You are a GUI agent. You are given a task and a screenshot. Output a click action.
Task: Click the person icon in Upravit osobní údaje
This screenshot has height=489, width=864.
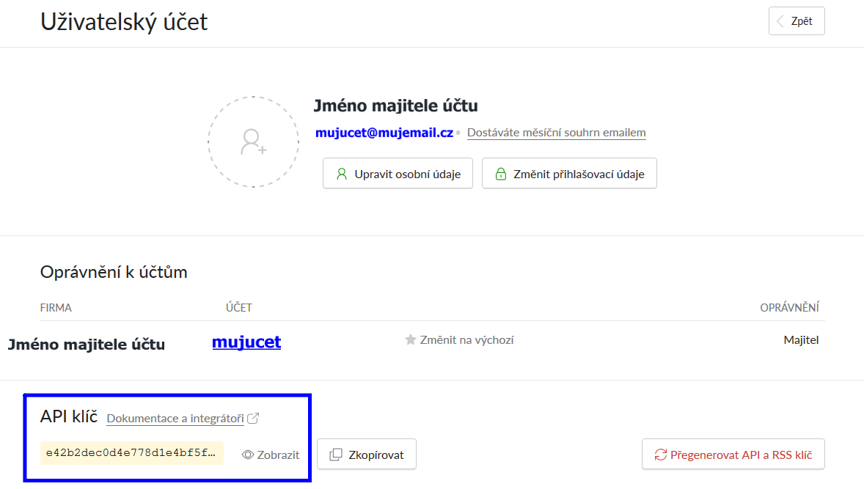point(341,174)
